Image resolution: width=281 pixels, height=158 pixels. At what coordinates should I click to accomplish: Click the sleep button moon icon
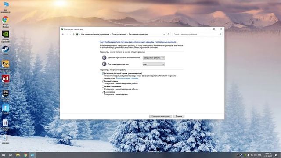click(104, 64)
